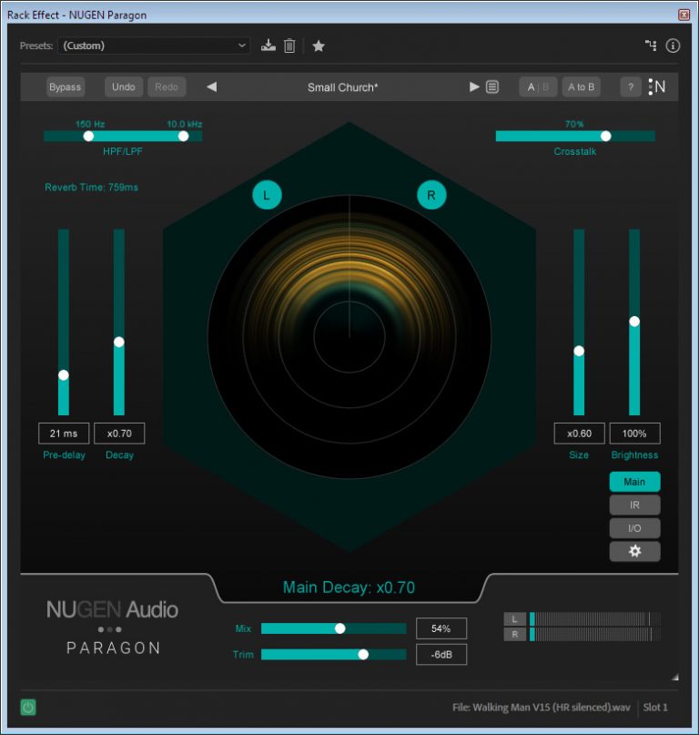Click the LPF handle at 10.0 kHz
This screenshot has width=699, height=735.
[x=183, y=136]
